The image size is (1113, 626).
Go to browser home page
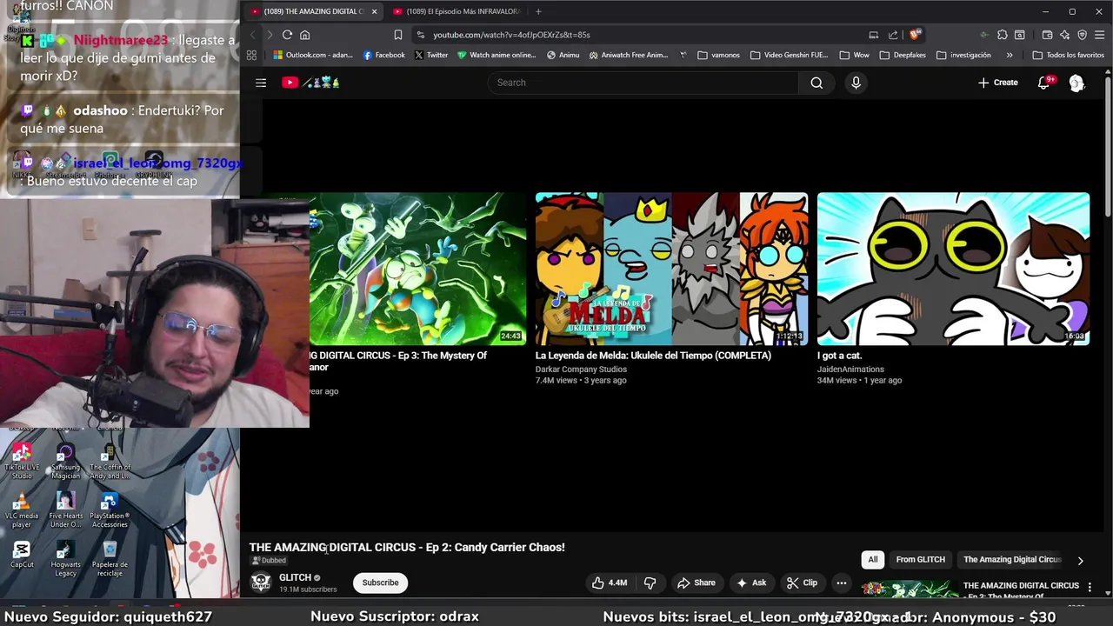click(x=305, y=35)
